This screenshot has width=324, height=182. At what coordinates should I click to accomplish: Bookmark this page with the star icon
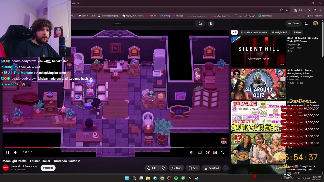287,10
